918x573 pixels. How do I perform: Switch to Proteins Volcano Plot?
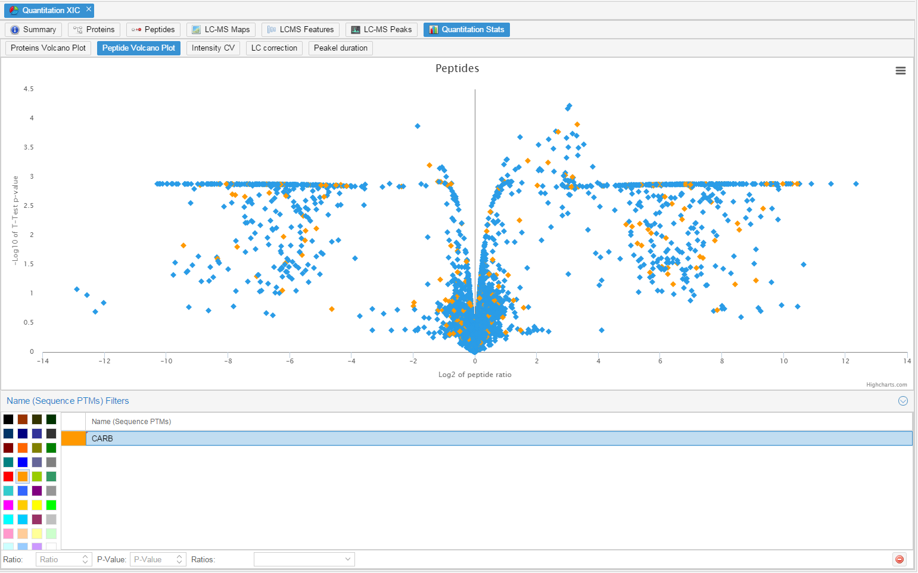tap(48, 48)
